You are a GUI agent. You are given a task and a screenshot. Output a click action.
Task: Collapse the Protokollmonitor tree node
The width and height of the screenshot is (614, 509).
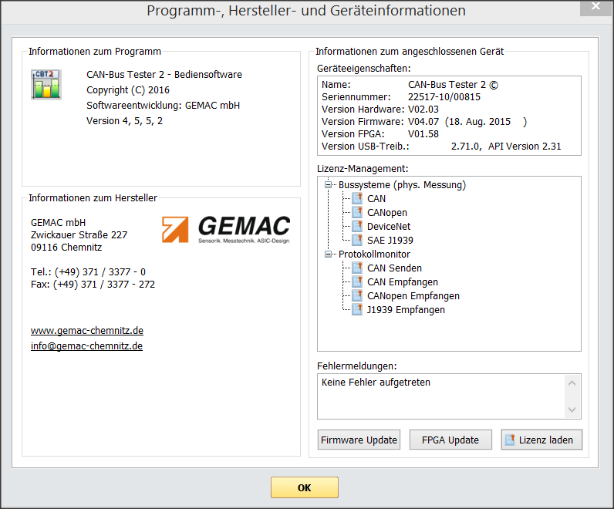coord(329,254)
